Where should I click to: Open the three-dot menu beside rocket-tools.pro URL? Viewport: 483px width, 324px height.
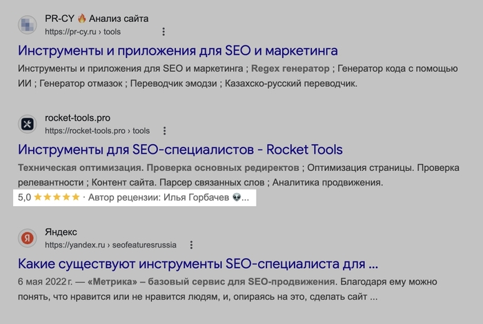[x=164, y=131]
